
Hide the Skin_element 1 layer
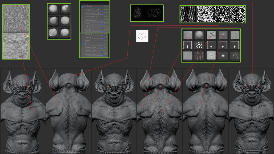pos(107,20)
